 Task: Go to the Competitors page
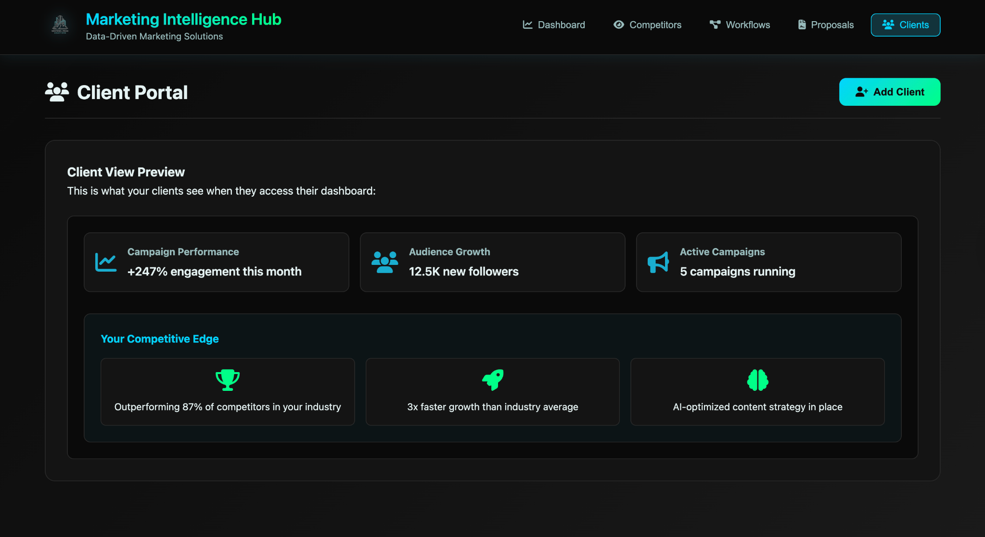(x=647, y=25)
